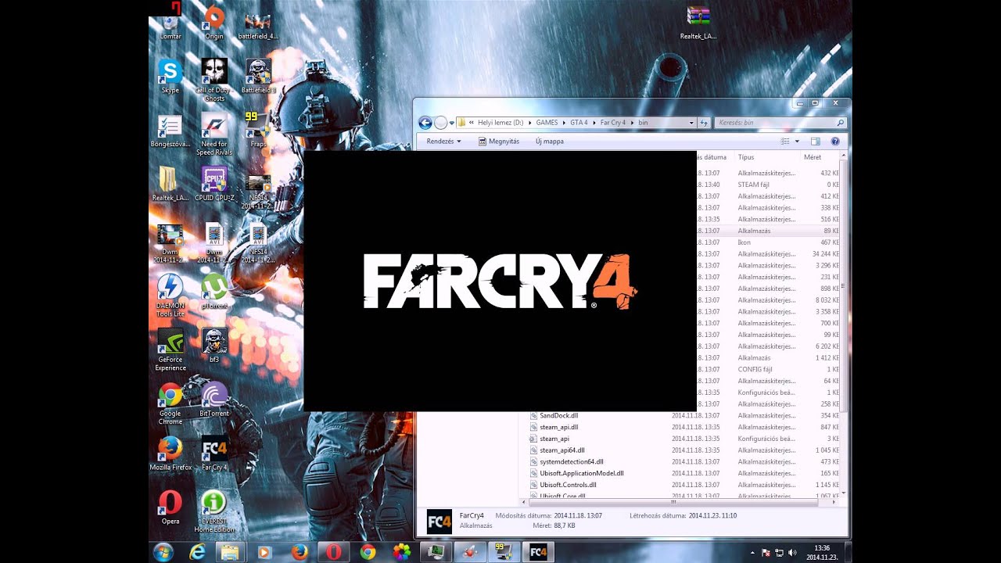
Task: Change the view with the view icon
Action: click(x=785, y=142)
